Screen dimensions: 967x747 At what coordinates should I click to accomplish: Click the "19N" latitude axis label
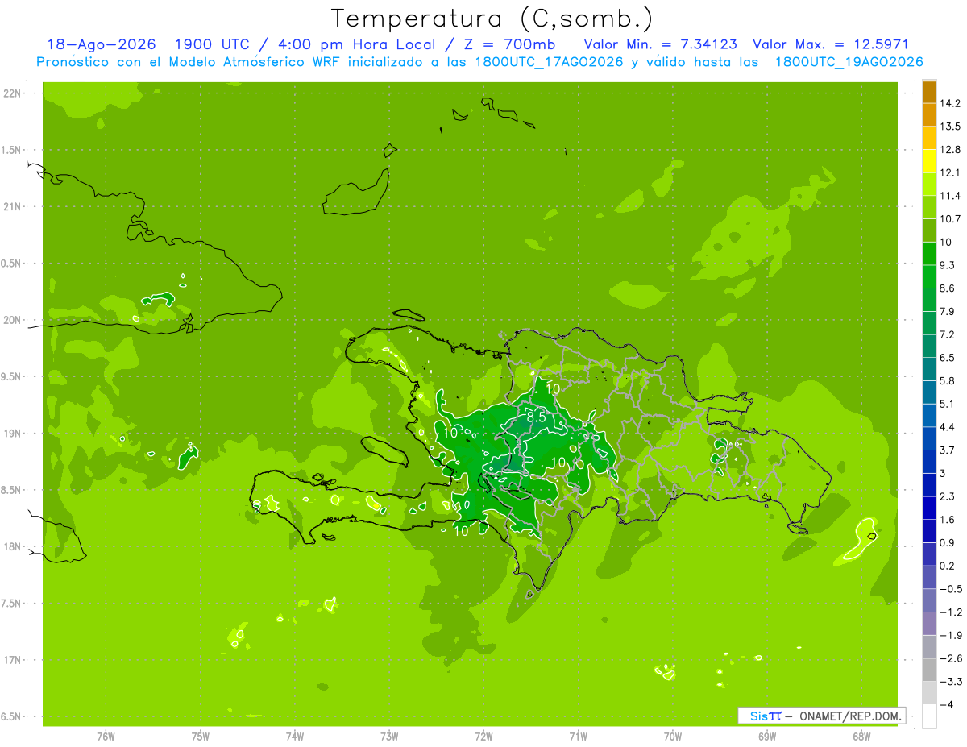coord(14,434)
